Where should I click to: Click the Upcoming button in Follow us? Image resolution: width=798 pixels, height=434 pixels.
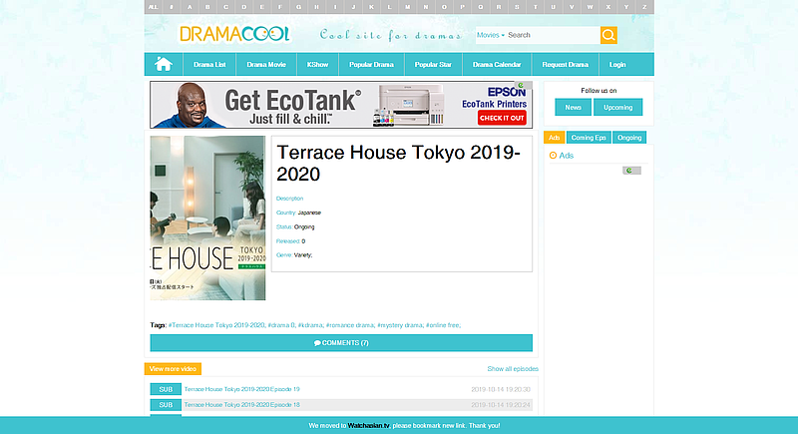pyautogui.click(x=617, y=108)
